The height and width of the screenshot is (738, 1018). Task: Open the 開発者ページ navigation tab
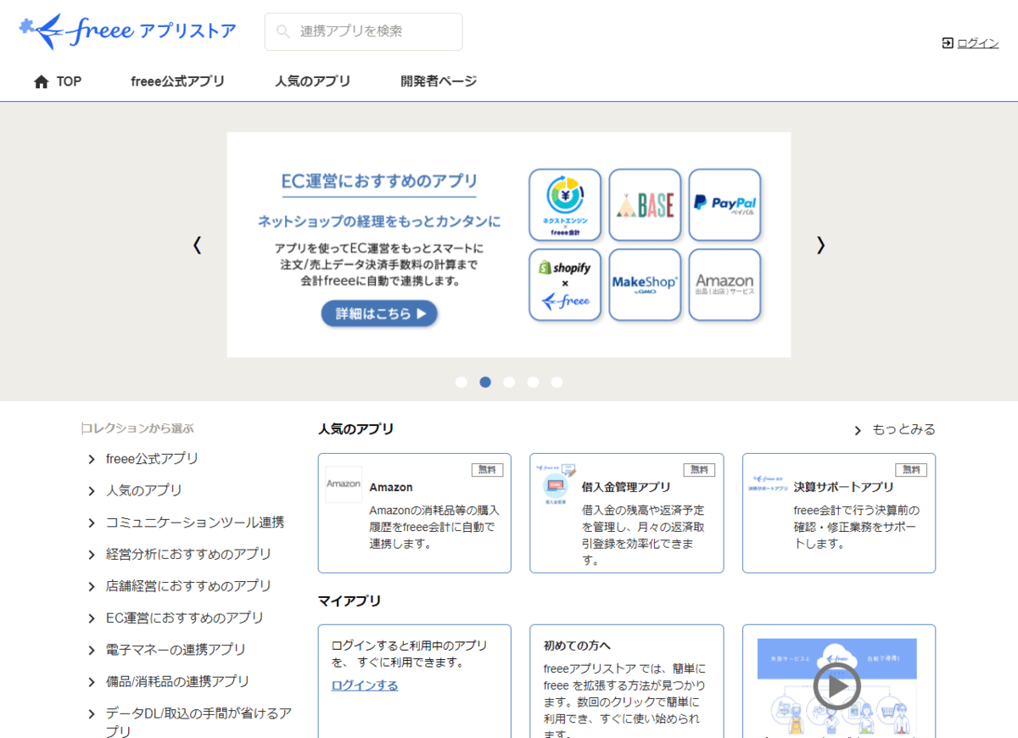coord(439,81)
